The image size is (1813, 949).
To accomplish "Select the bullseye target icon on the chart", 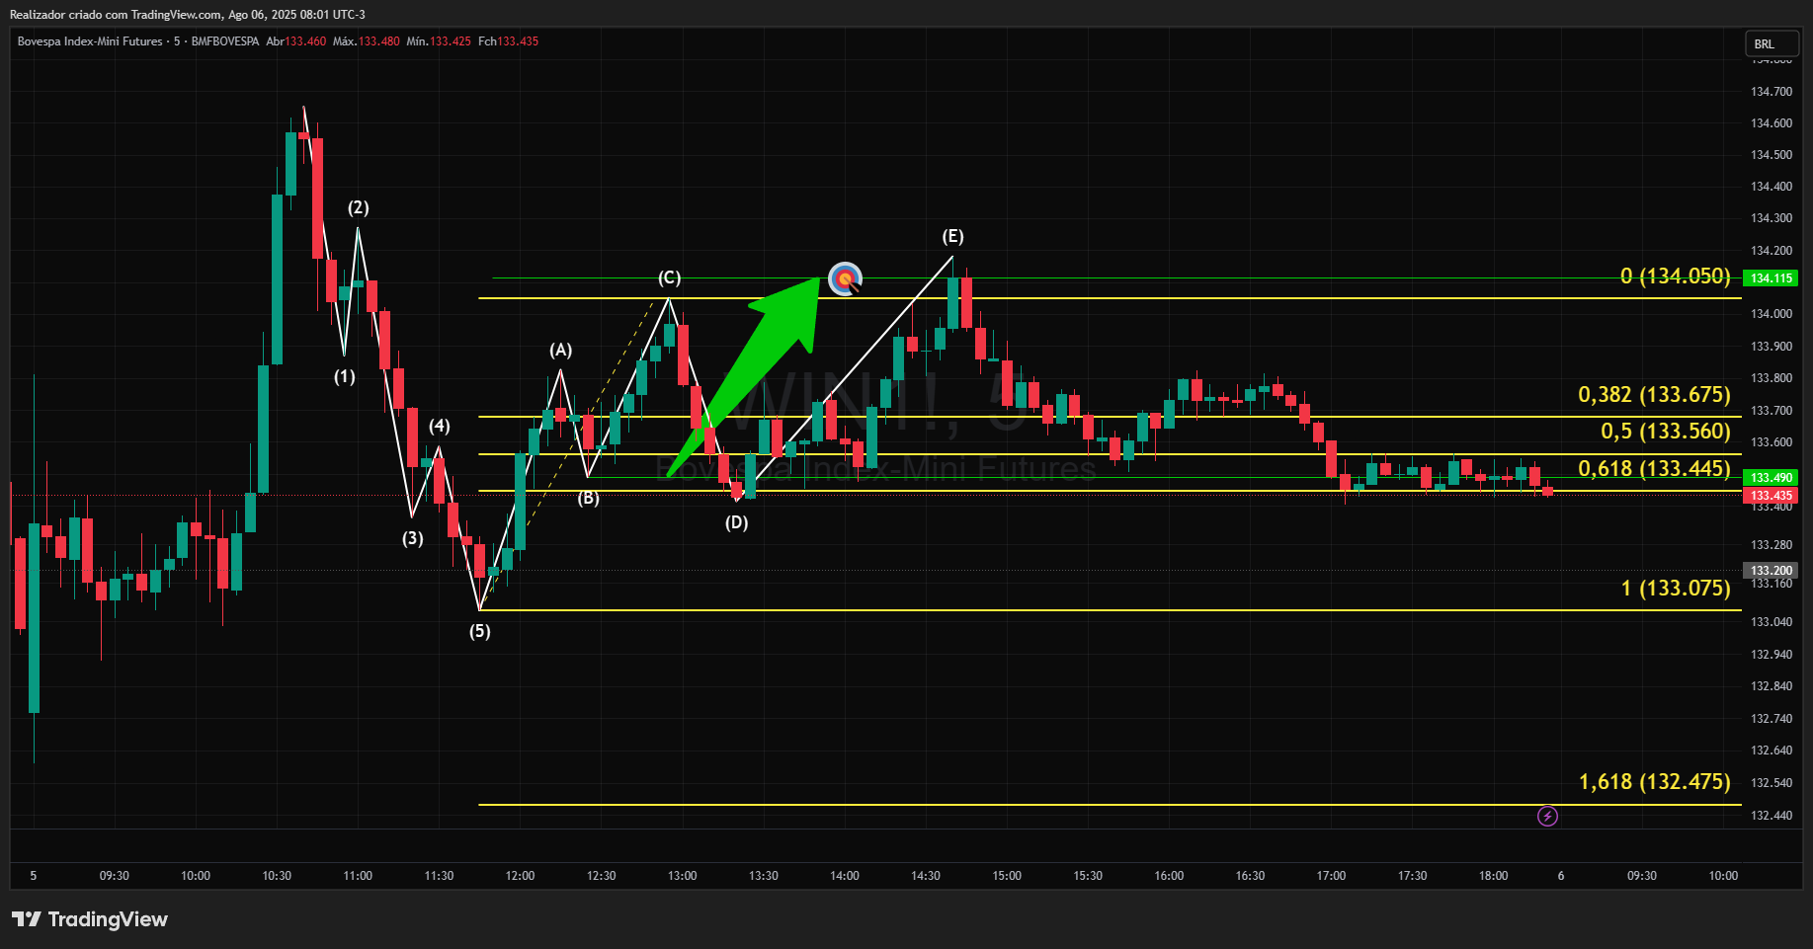I will (845, 279).
